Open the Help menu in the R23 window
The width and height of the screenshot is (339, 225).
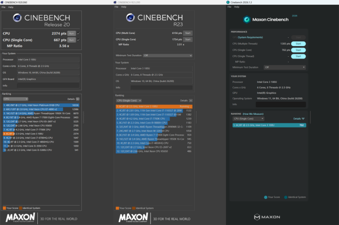(x=123, y=7)
